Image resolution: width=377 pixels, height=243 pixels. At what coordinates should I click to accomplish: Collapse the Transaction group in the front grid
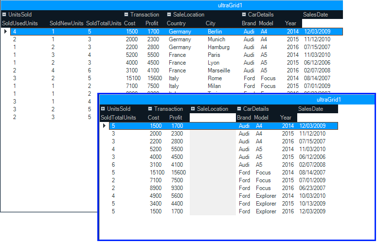pyautogui.click(x=150, y=109)
